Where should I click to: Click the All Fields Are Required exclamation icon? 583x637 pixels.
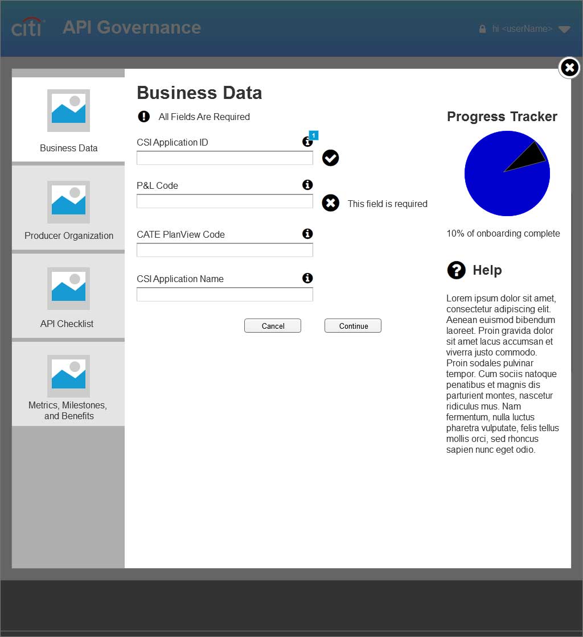(x=144, y=117)
